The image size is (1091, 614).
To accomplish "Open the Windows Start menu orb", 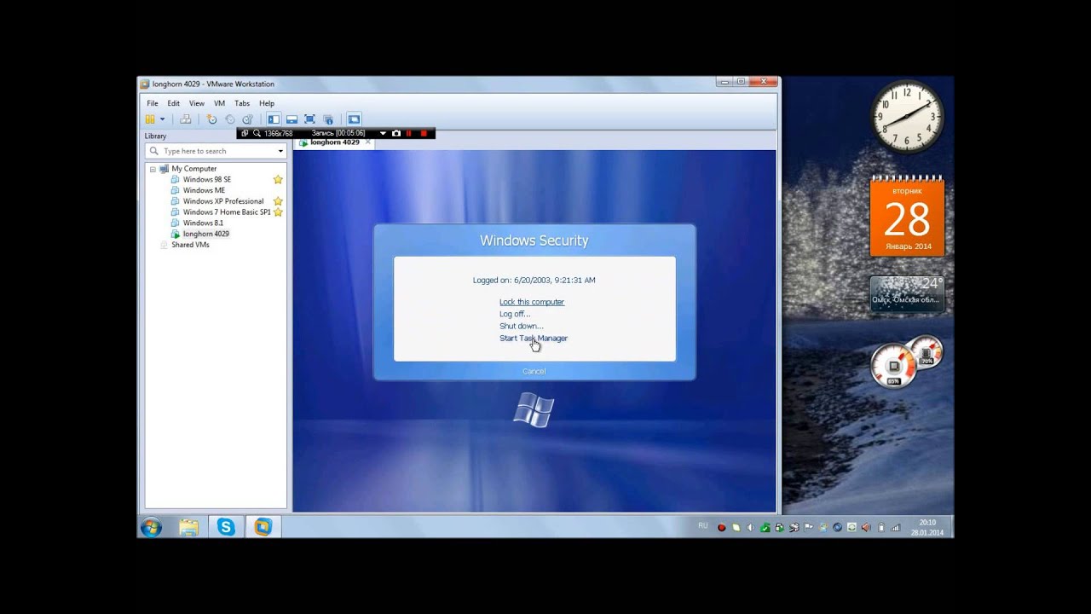I will (151, 527).
